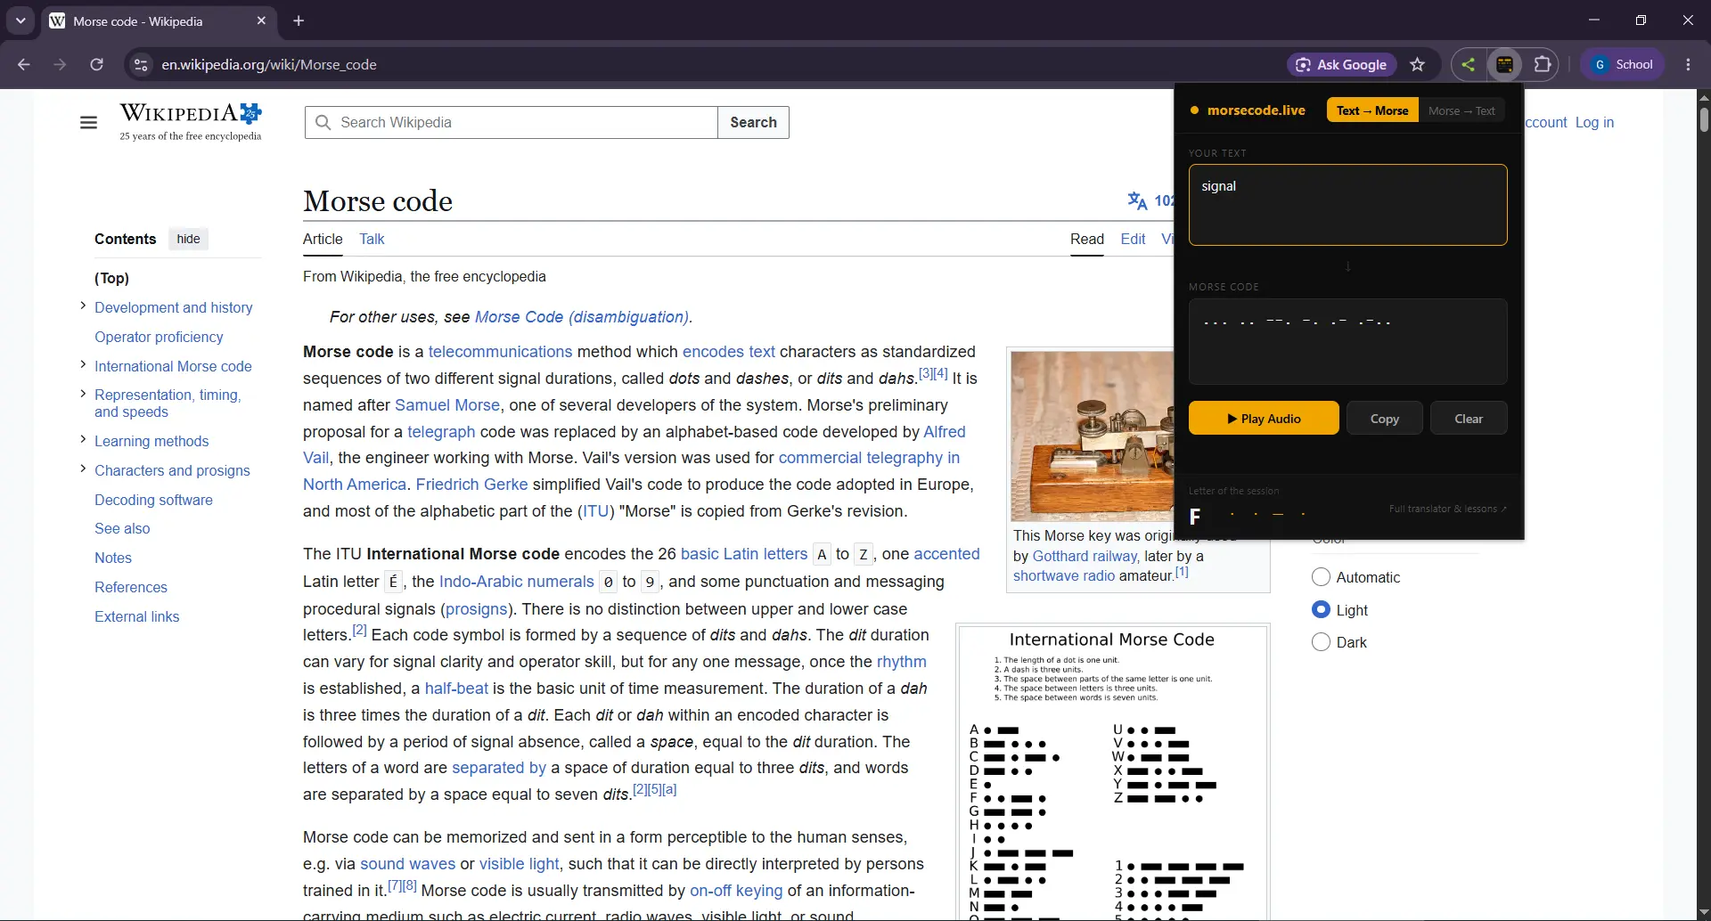Viewport: 1711px width, 921px height.
Task: Open Full translator & lessons link
Action: pyautogui.click(x=1447, y=509)
